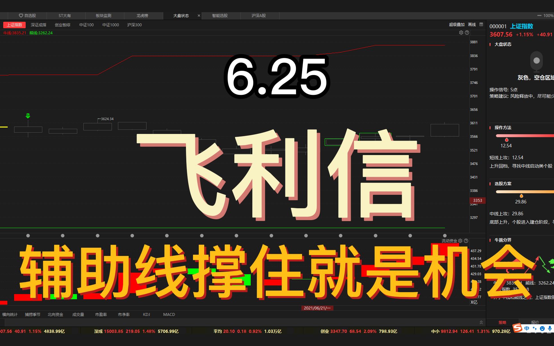The width and height of the screenshot is (554, 346).
Task: Select the MACD indicator tab
Action: point(169,314)
